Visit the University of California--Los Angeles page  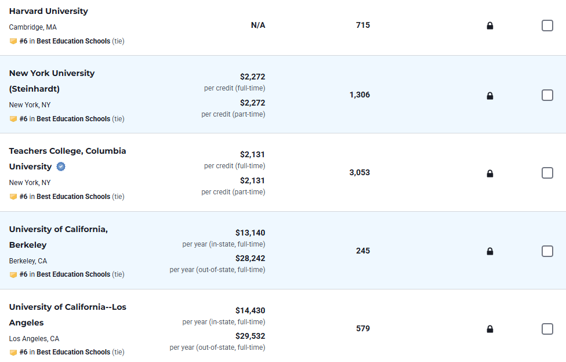[x=67, y=307]
